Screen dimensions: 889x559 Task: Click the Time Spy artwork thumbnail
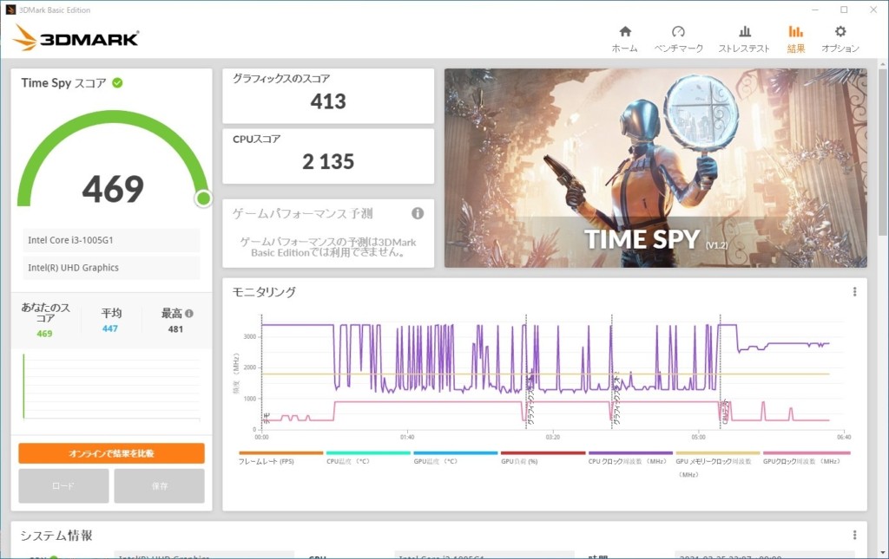tap(655, 168)
